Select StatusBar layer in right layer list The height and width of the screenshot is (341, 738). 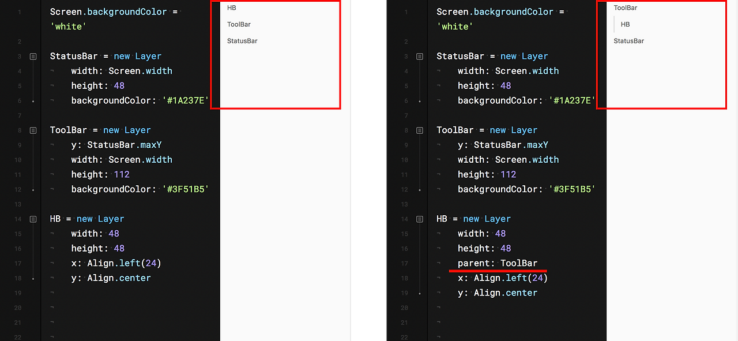pyautogui.click(x=628, y=41)
